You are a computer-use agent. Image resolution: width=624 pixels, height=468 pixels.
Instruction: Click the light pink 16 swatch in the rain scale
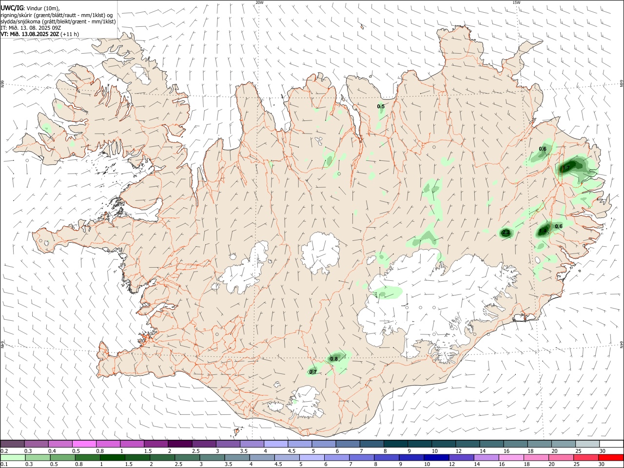click(511, 457)
